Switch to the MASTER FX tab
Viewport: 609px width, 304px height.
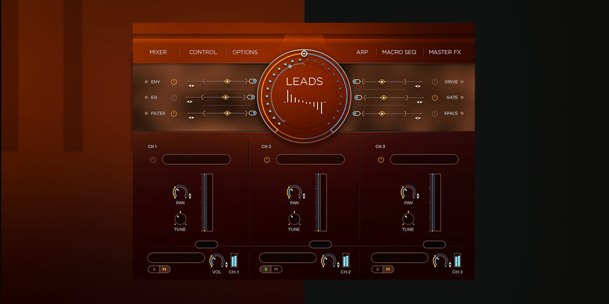[x=445, y=52]
